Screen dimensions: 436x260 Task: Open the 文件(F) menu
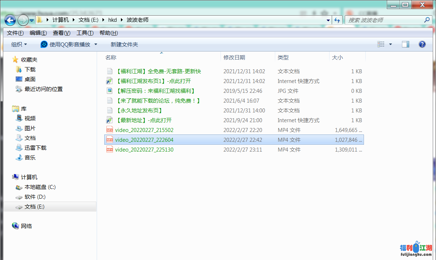click(15, 33)
